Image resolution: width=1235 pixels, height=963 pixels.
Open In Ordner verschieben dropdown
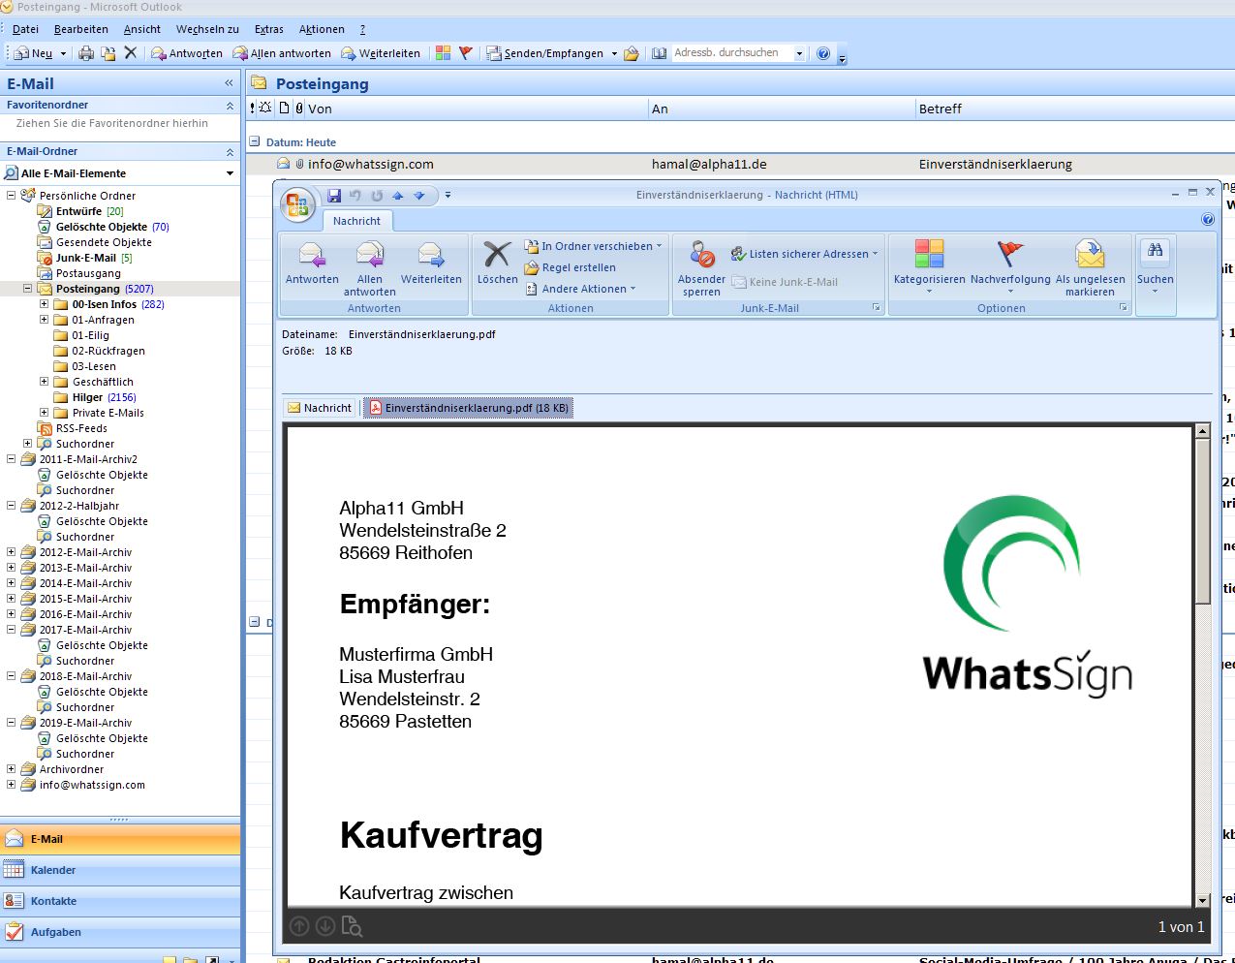(594, 246)
